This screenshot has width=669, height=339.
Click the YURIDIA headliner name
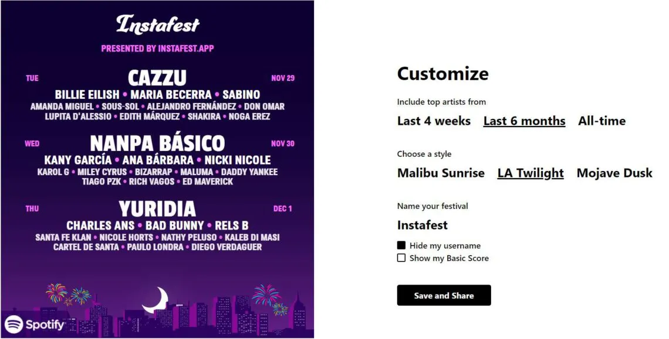click(x=159, y=208)
